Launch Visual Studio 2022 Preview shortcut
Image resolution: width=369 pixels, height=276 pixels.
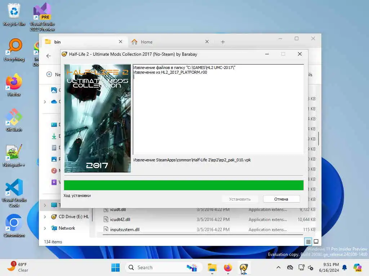pos(42,17)
